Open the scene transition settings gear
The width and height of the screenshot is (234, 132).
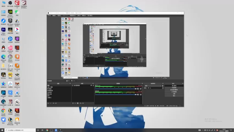coord(163,86)
